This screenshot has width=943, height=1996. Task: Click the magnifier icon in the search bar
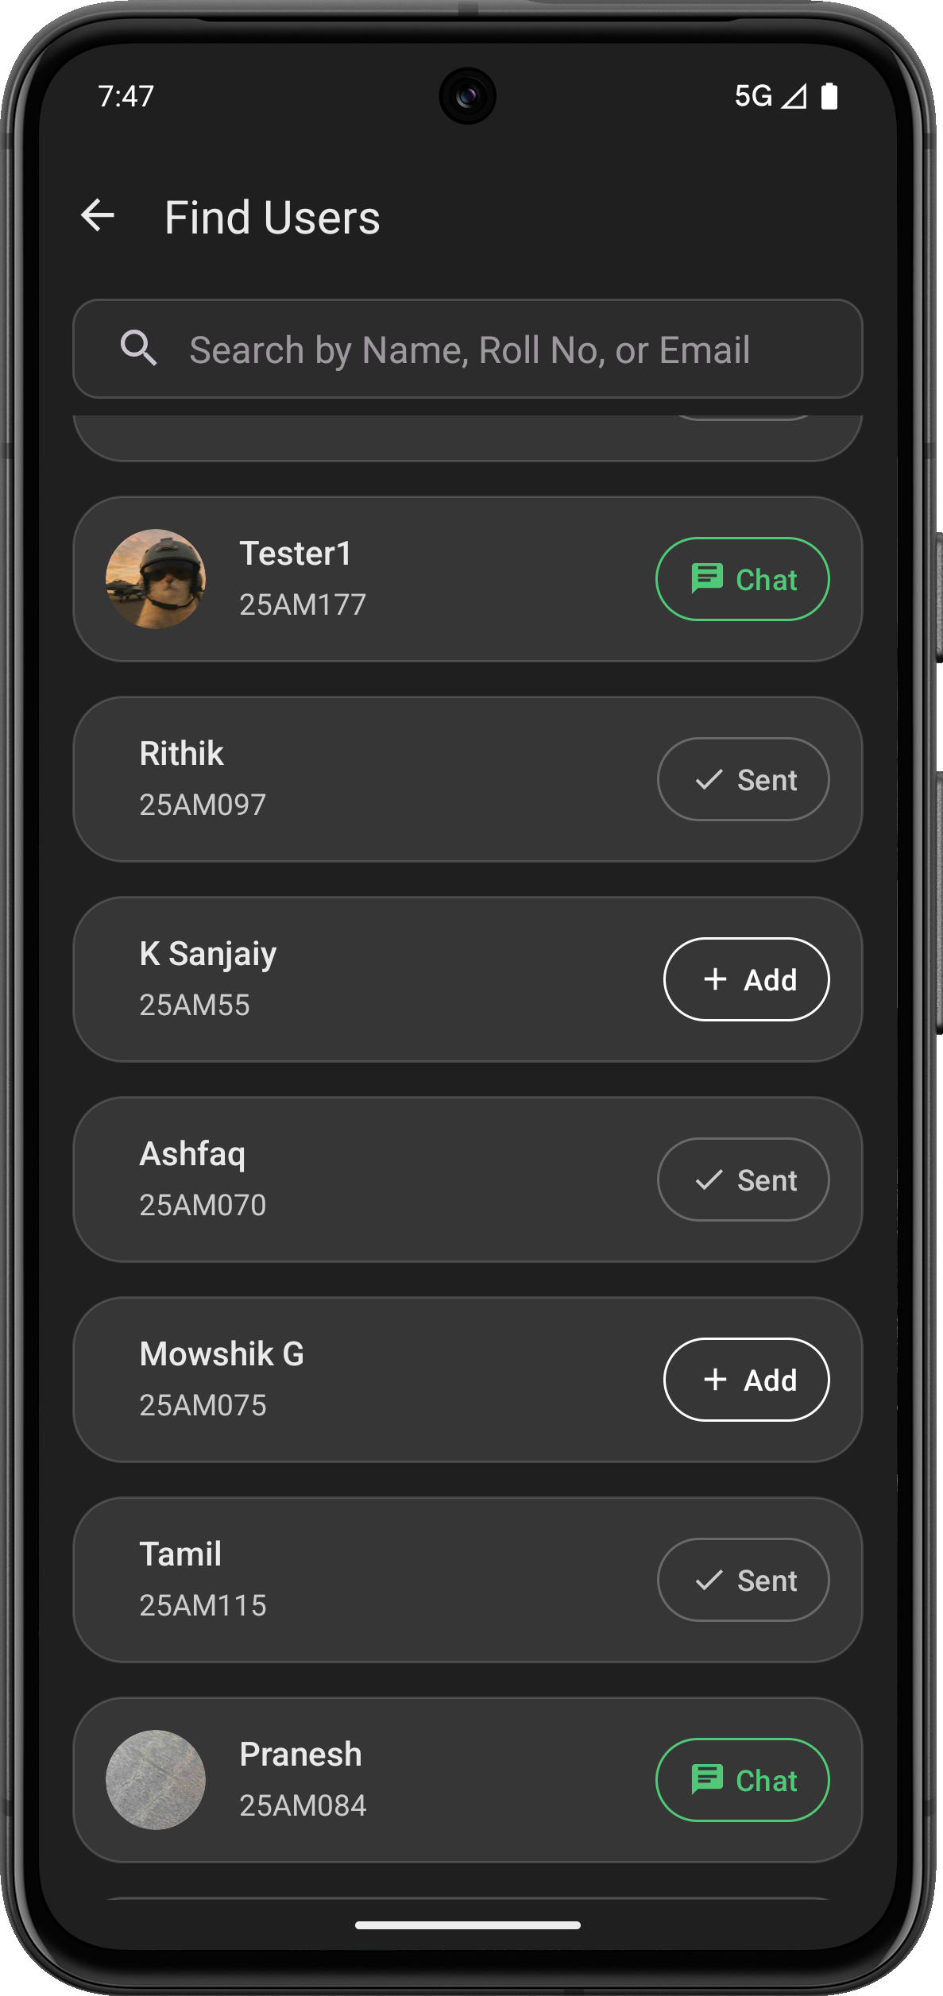[x=137, y=349]
